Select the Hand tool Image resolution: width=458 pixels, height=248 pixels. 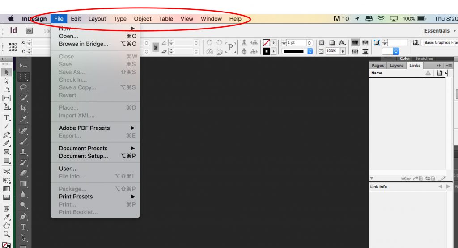click(x=6, y=226)
